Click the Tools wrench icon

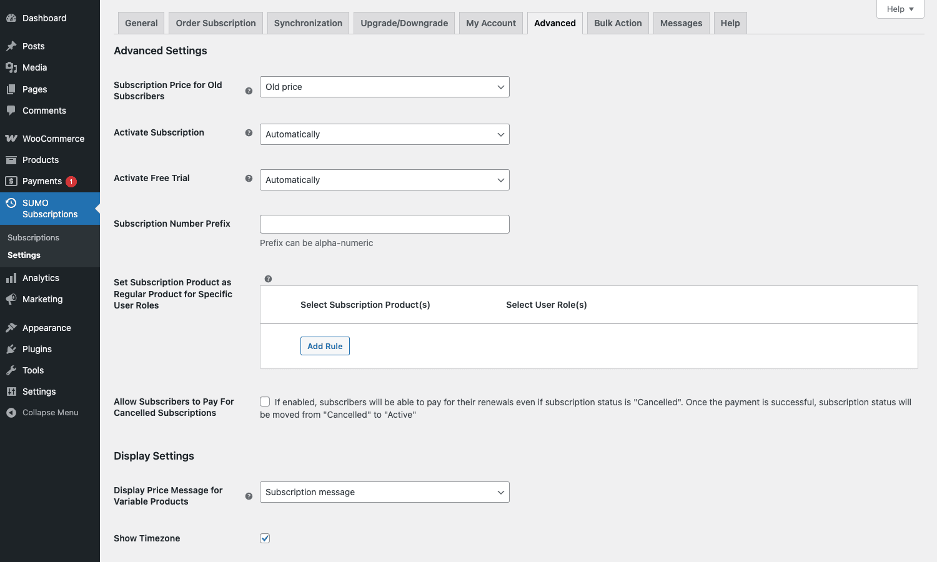click(11, 370)
